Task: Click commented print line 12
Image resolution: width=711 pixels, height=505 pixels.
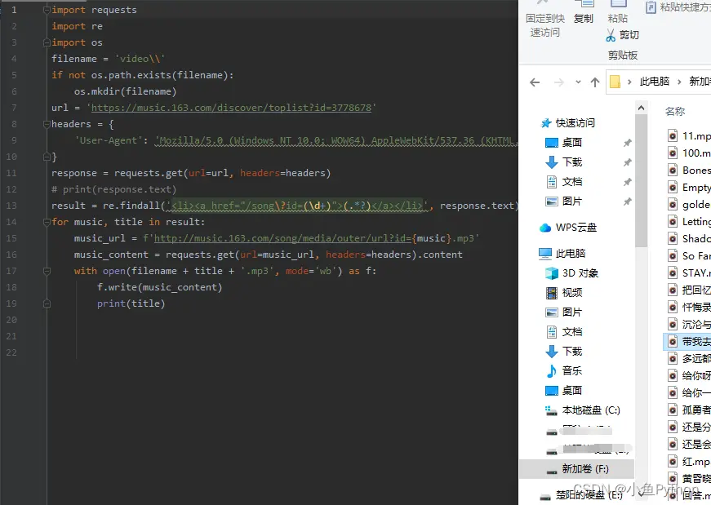Action: pyautogui.click(x=113, y=189)
